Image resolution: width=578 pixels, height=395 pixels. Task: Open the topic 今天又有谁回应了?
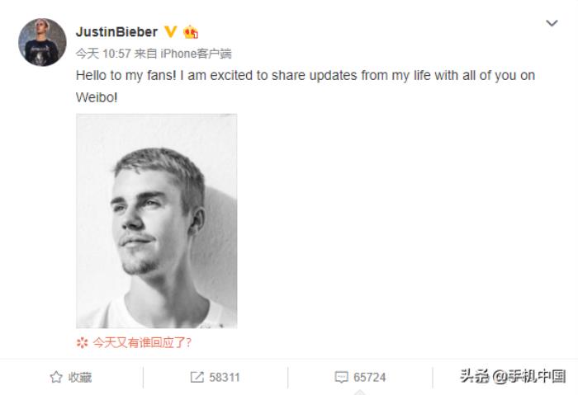(142, 343)
